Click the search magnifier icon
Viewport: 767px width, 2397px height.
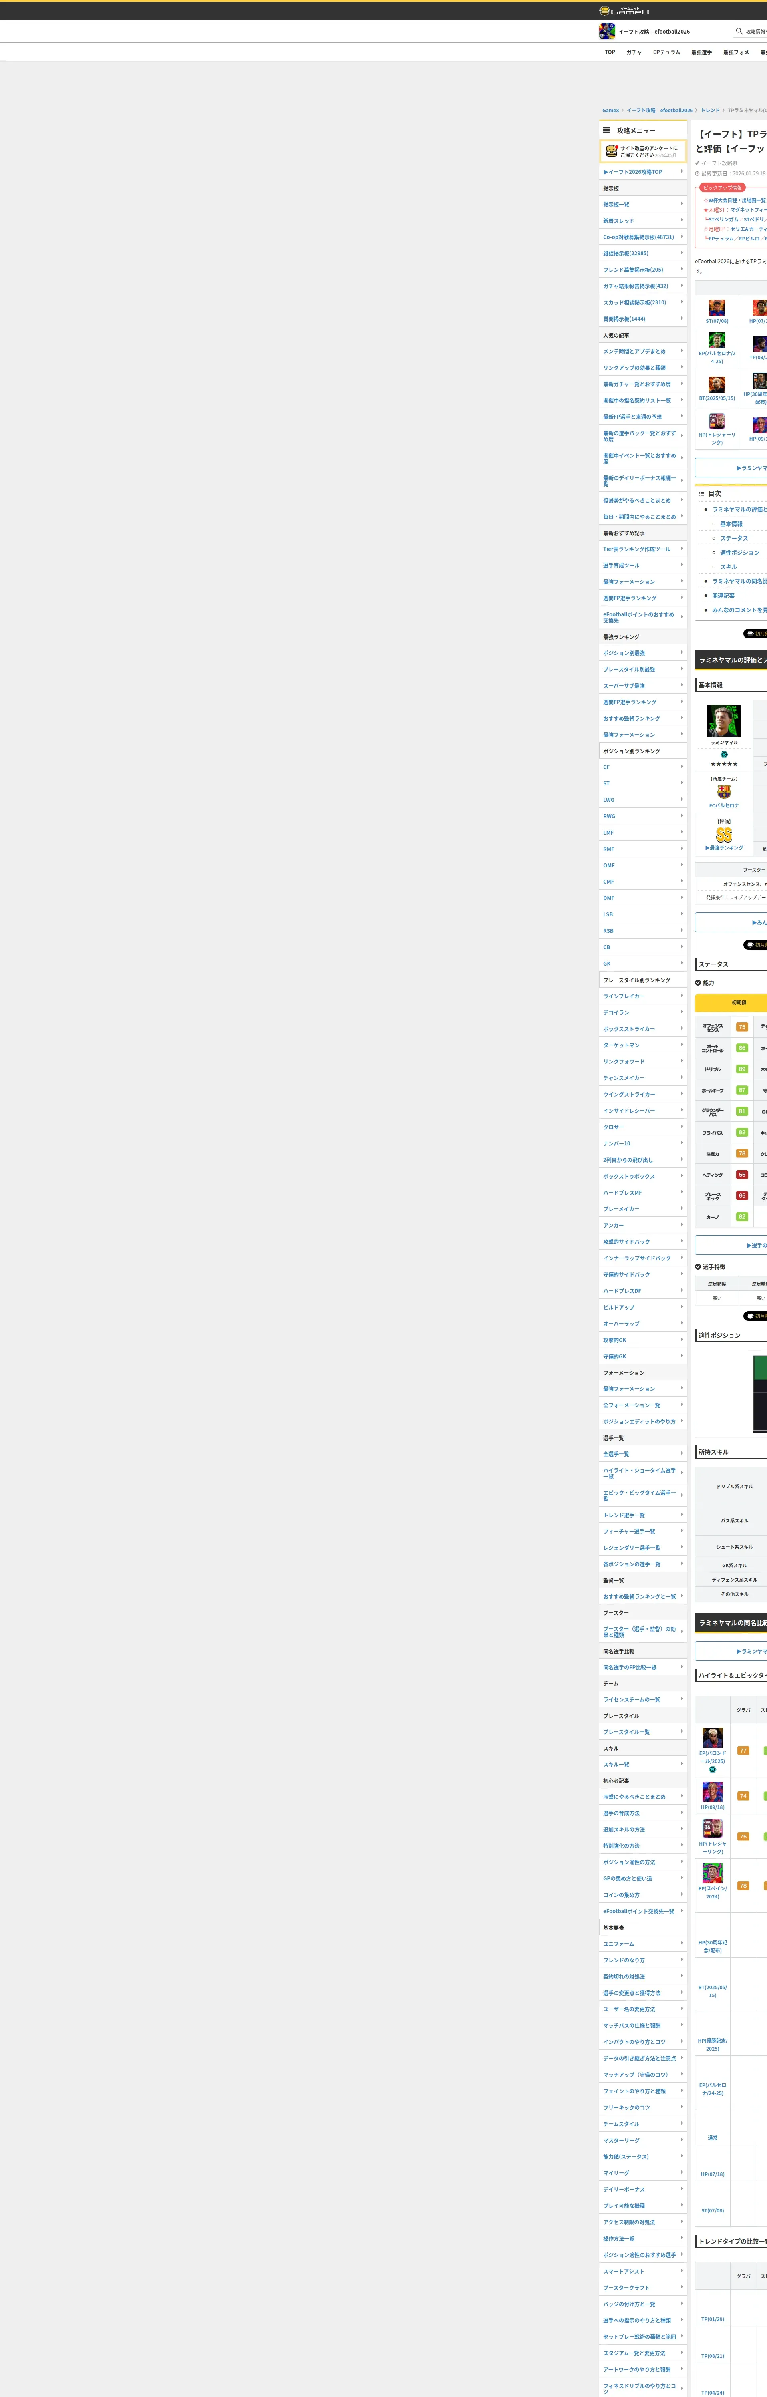[739, 31]
